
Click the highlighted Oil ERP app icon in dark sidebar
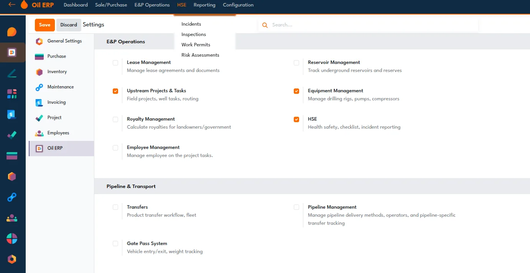pos(12,52)
